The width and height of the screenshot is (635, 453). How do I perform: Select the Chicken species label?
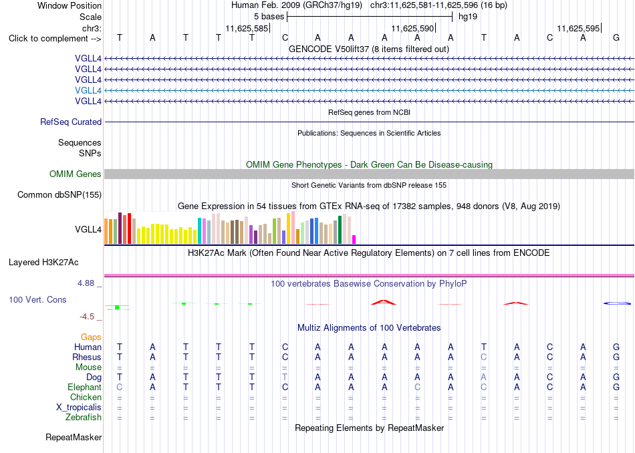(x=86, y=397)
